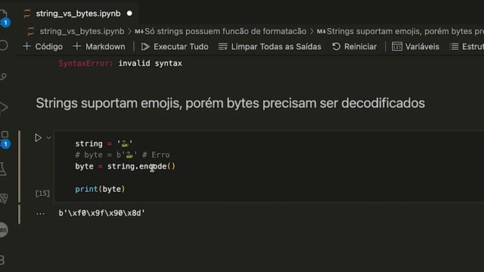Open Run and Debug in activity bar

click(x=3, y=107)
